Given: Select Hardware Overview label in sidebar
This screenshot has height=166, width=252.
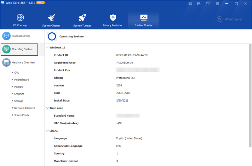Looking at the screenshot, I should click(x=23, y=62).
